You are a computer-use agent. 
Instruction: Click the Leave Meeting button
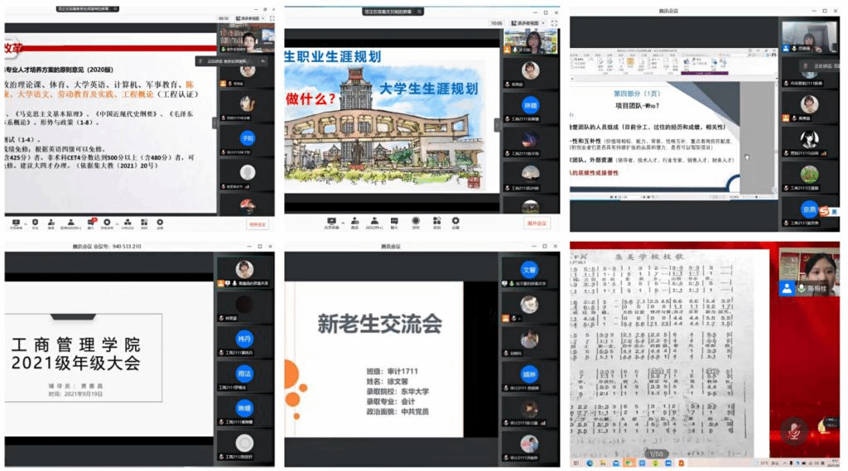tap(537, 223)
